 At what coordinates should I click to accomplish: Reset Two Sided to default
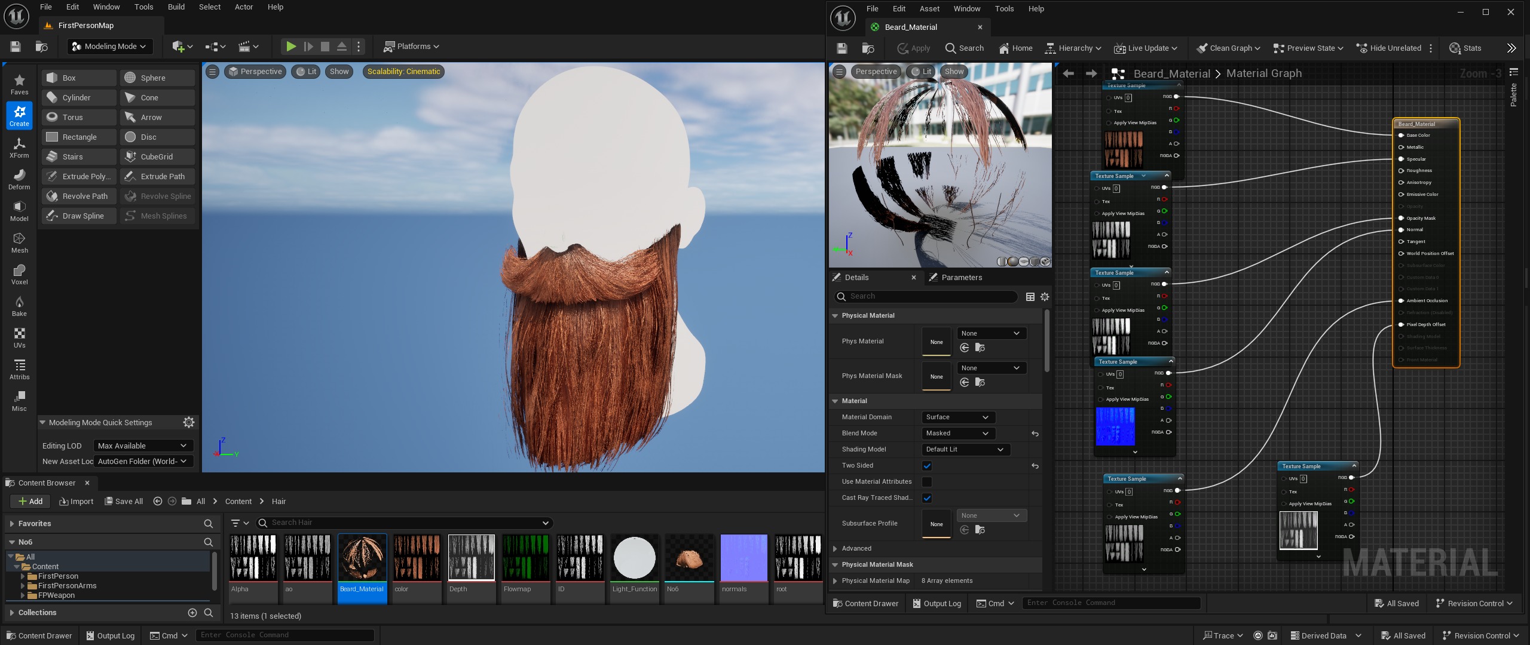pyautogui.click(x=1035, y=466)
